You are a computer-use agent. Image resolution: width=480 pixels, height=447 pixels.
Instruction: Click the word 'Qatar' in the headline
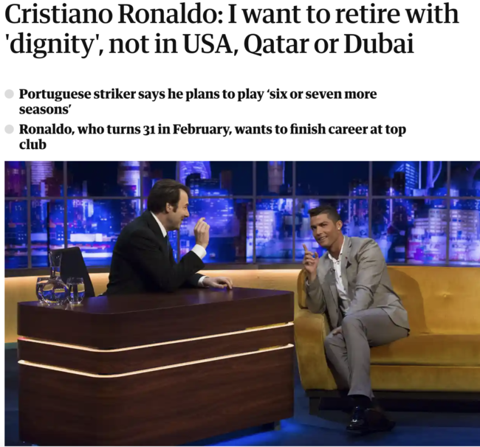pos(278,44)
